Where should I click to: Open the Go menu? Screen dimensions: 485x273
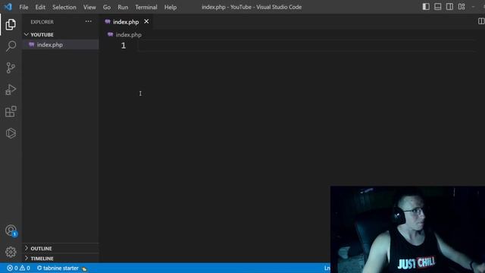[x=107, y=7]
